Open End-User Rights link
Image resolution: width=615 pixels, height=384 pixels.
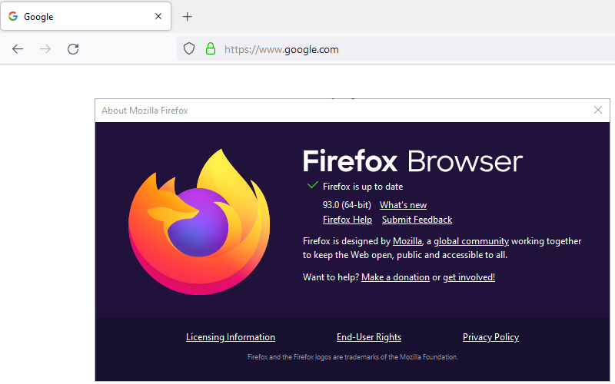pyautogui.click(x=369, y=337)
